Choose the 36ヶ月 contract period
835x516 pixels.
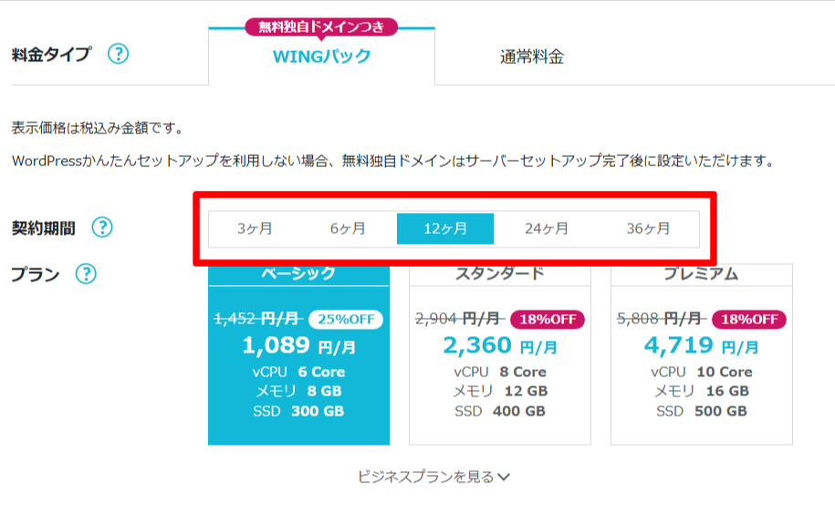(648, 228)
